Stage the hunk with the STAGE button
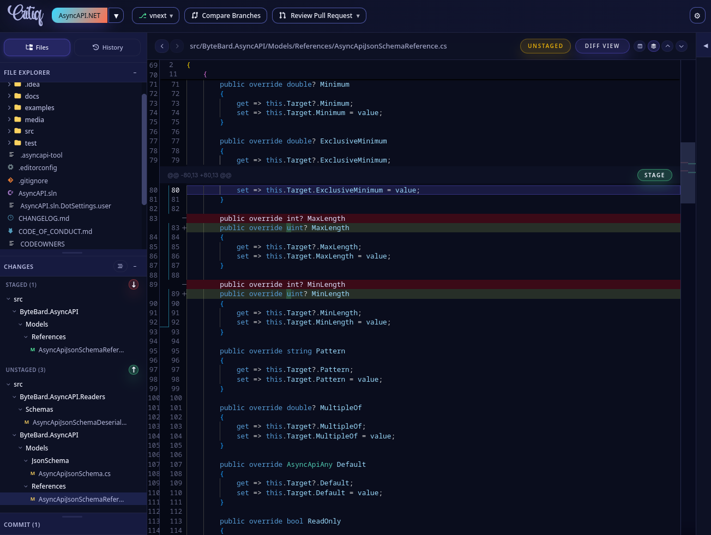This screenshot has height=535, width=711. pyautogui.click(x=655, y=175)
